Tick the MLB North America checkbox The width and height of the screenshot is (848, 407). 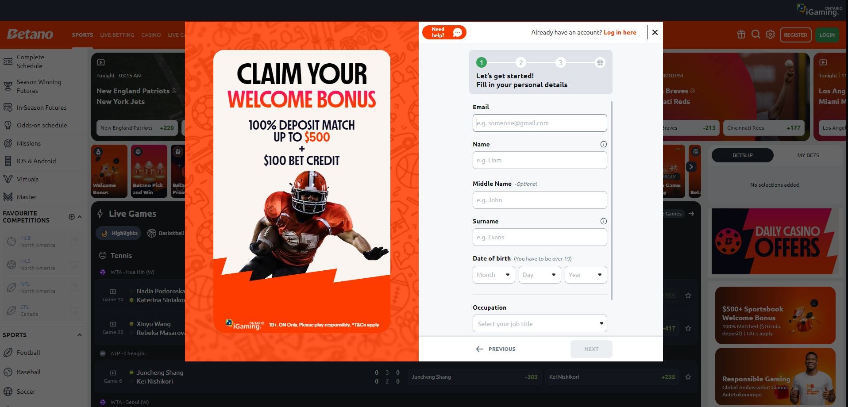[73, 242]
